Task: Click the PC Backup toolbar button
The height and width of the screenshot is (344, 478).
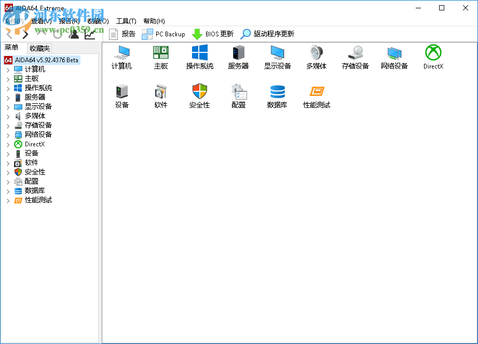Action: click(x=163, y=34)
